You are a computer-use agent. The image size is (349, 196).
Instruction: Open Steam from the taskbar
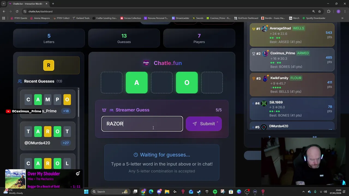click(199, 192)
